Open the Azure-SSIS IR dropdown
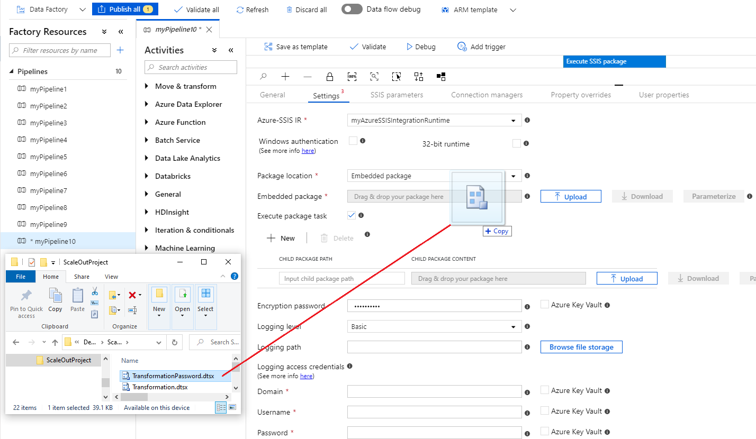This screenshot has height=439, width=756. coord(512,120)
